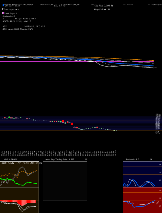Open the blue Stochastics chart panel
The height and width of the screenshot is (213, 162).
(142, 174)
